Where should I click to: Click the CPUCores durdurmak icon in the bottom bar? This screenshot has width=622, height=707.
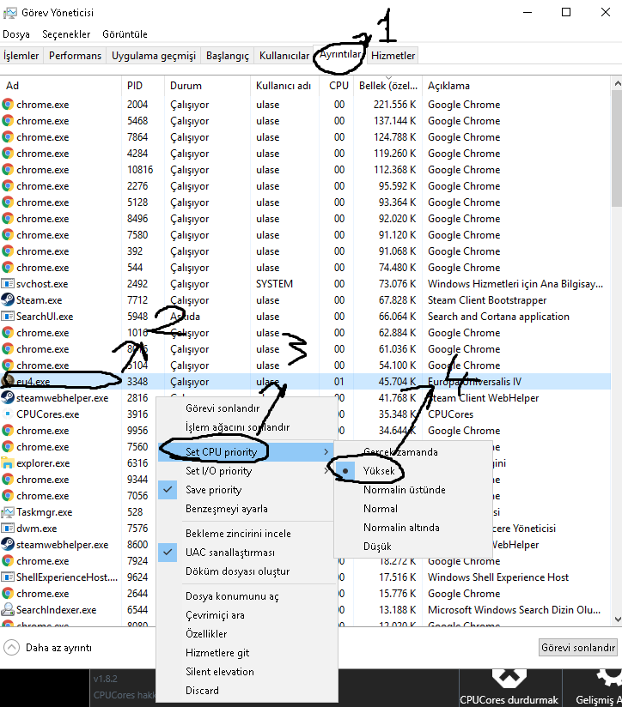tap(509, 679)
